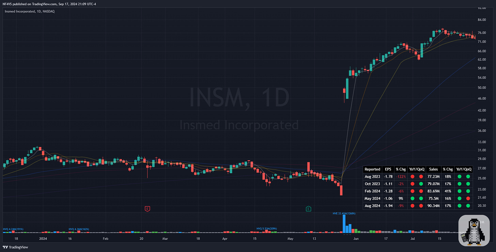Select the Aug 2024 row in the earnings table

pos(372,206)
